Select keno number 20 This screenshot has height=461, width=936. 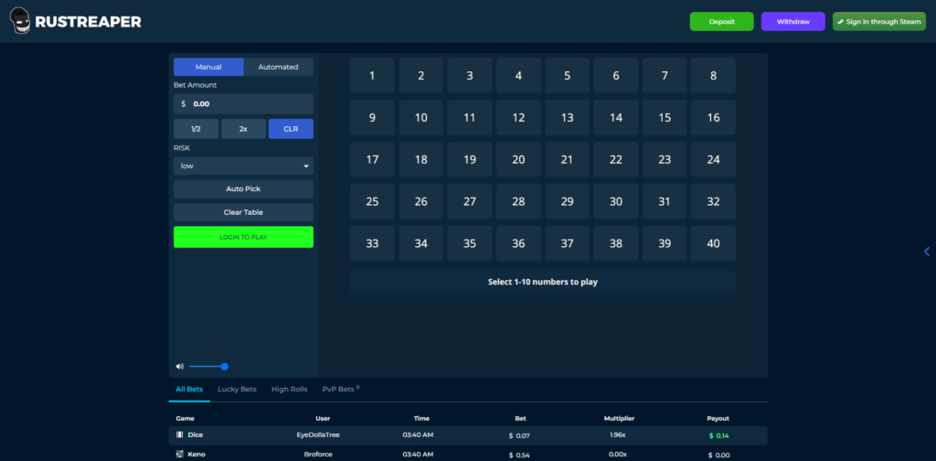(x=519, y=159)
